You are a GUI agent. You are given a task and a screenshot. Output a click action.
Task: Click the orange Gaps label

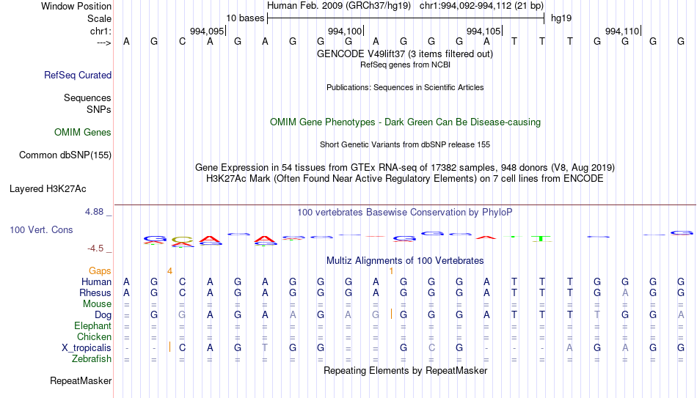point(100,271)
